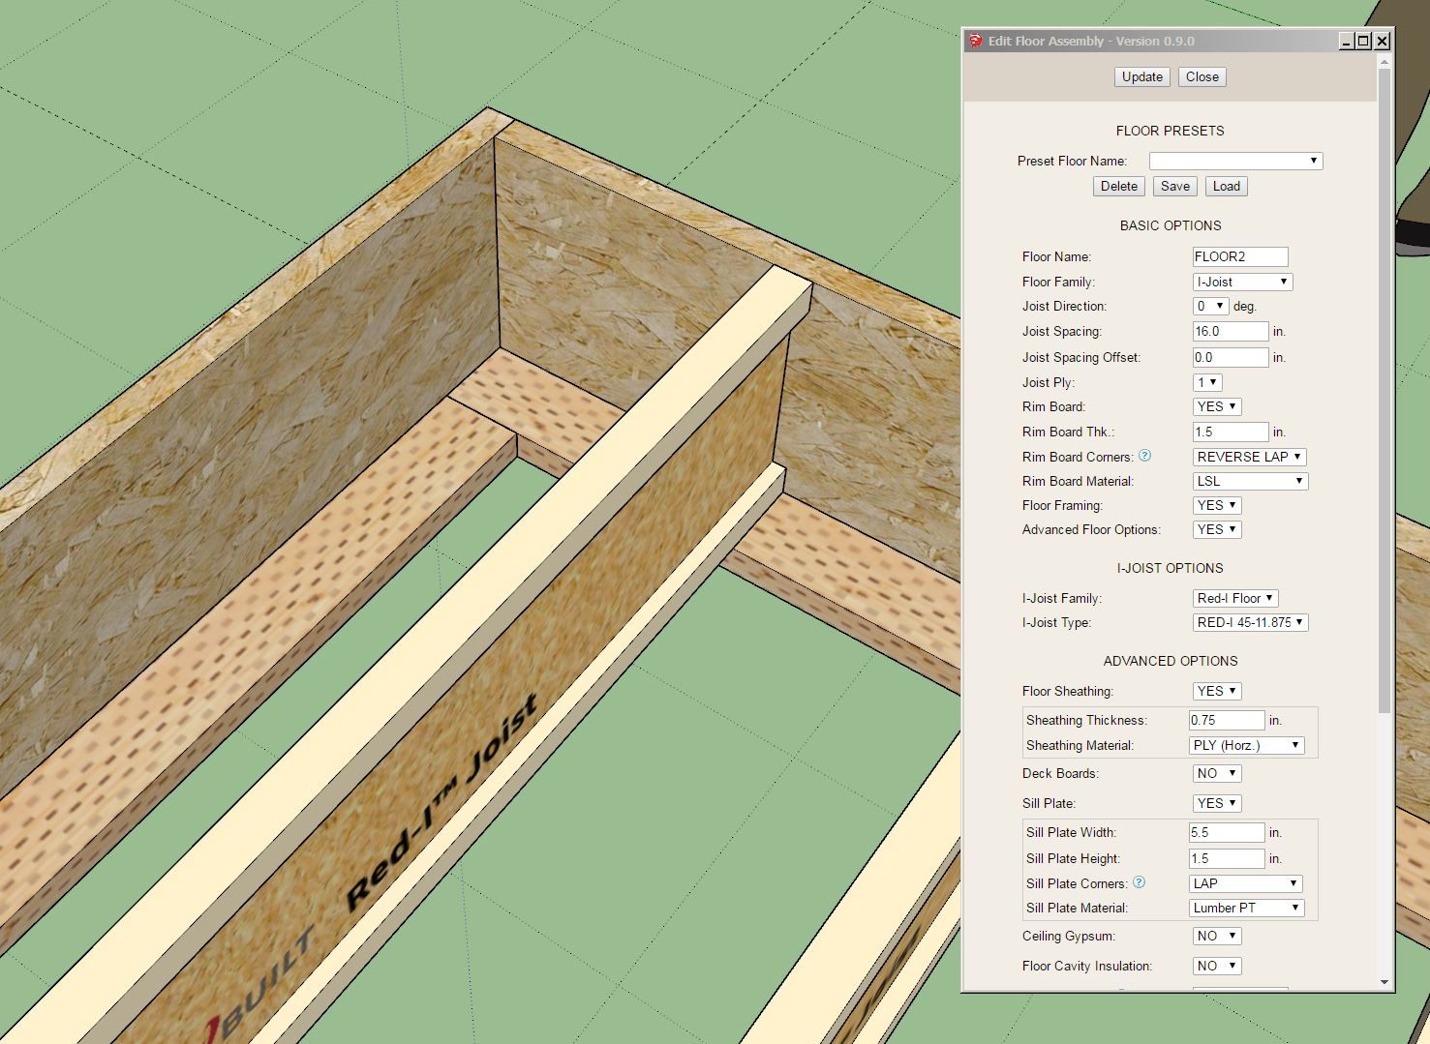Open the Joist Ply dropdown
Screen dimensions: 1430x1044
pos(1207,382)
